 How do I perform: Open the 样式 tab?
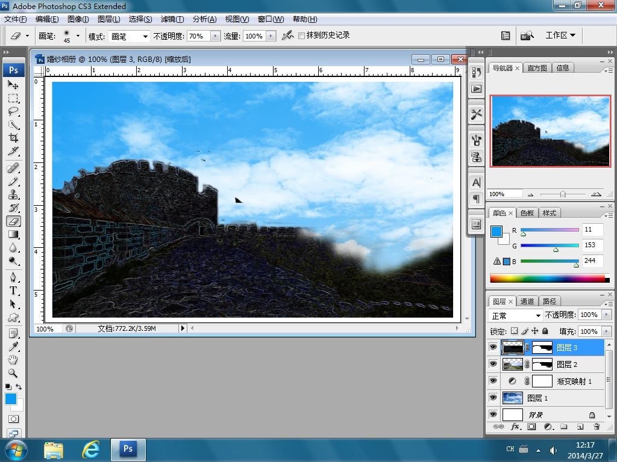550,213
